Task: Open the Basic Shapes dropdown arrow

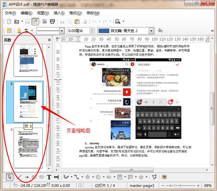Action: pos(93,177)
